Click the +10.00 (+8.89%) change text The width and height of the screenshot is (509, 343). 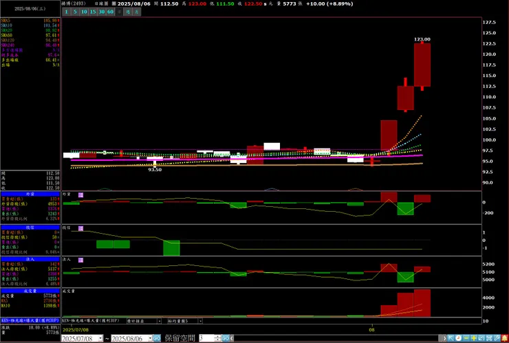(329, 4)
